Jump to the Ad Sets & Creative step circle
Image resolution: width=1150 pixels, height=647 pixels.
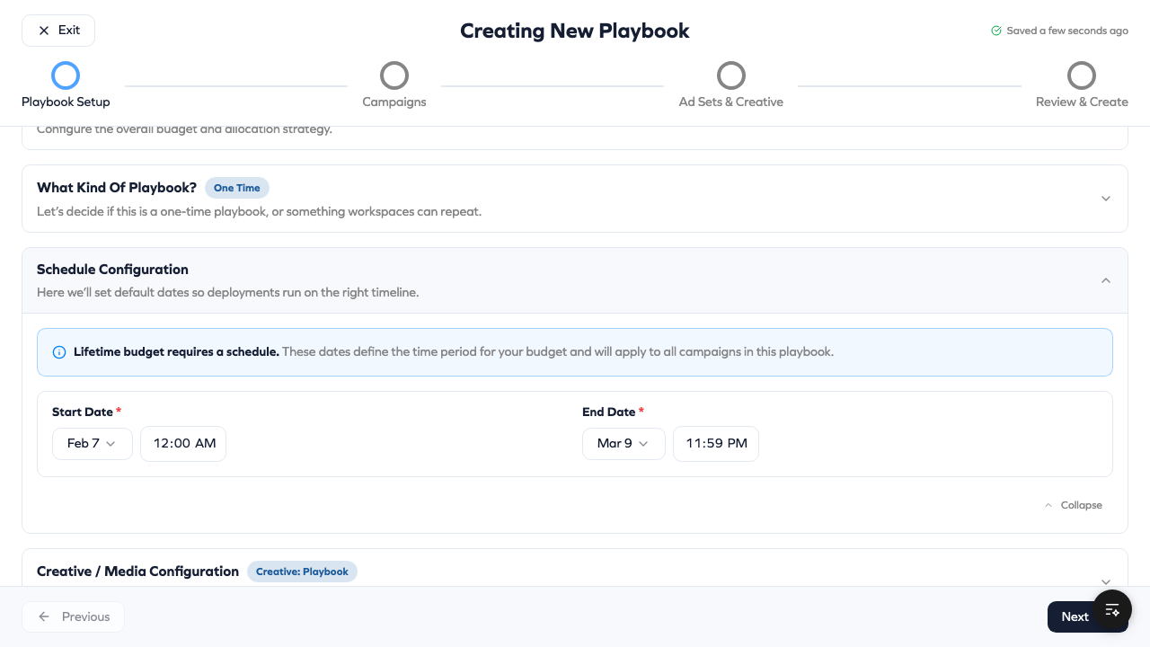tap(731, 75)
